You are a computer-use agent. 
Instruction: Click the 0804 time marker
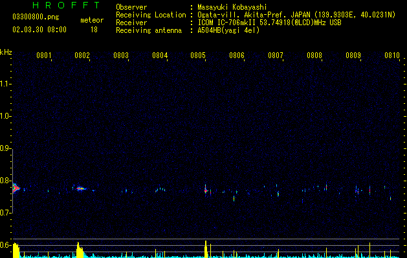click(160, 55)
